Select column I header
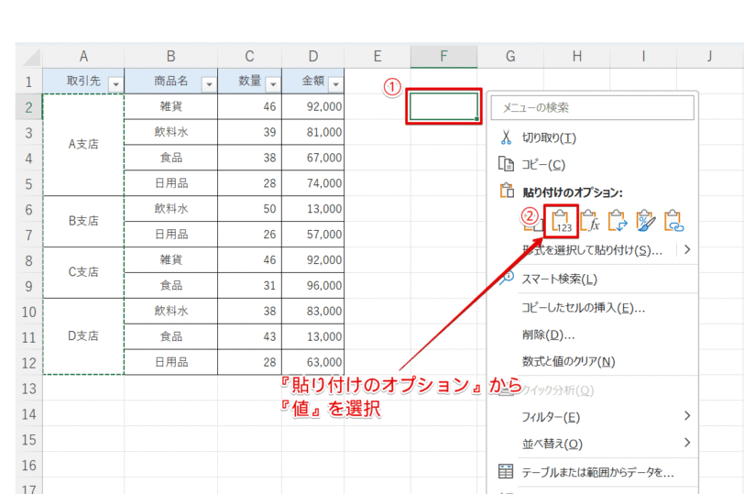The image size is (744, 494). (643, 57)
